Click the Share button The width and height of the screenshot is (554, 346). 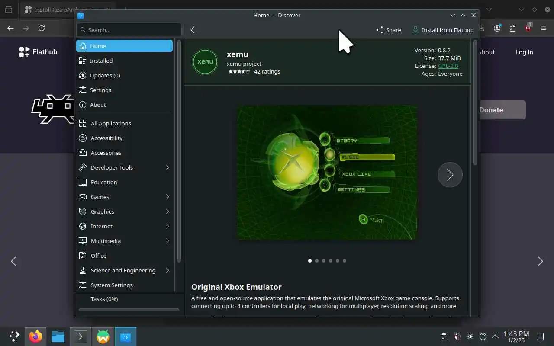(x=389, y=30)
